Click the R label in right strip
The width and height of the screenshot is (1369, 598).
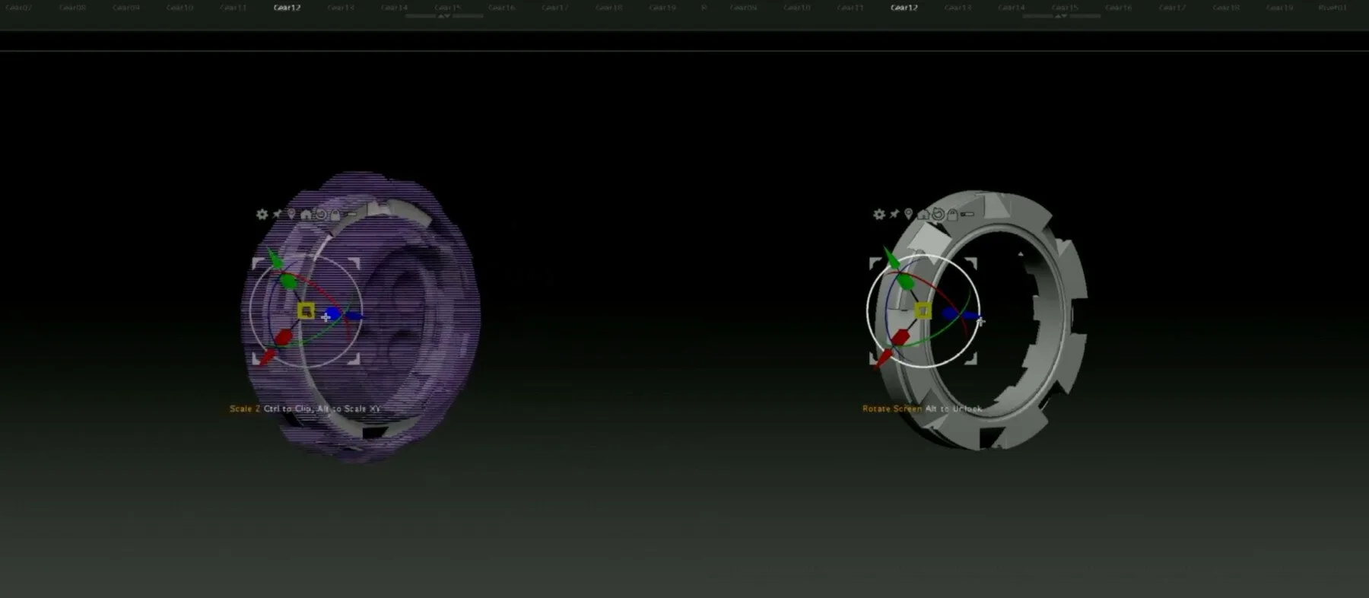pyautogui.click(x=704, y=8)
